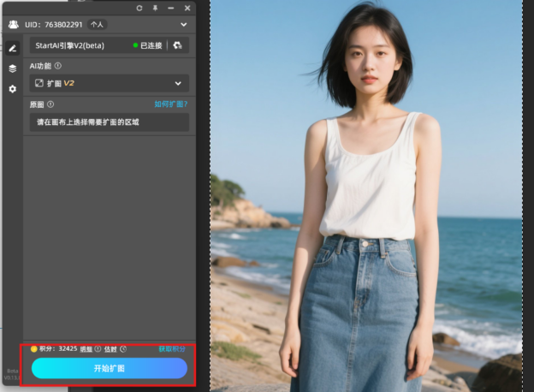Expand the account dropdown chevron by UID
The image size is (534, 392).
[182, 25]
